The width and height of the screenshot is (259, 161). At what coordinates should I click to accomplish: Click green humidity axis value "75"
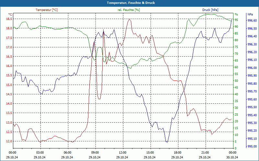(x=236, y=47)
